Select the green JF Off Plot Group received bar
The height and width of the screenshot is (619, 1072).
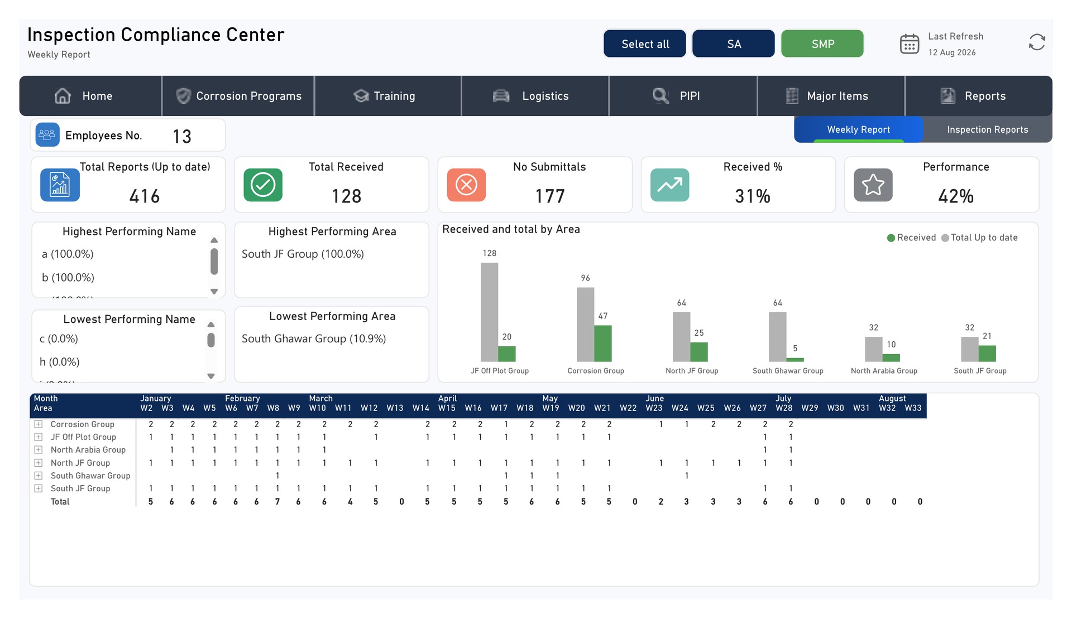[507, 354]
